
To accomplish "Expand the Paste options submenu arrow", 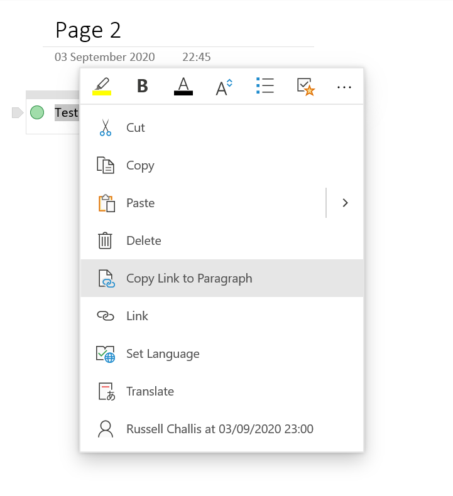I will coord(345,203).
